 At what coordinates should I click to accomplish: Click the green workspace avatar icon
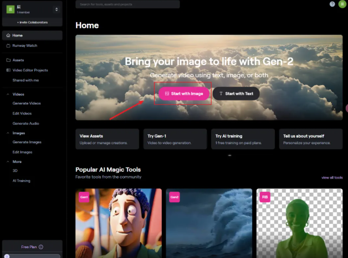point(11,9)
